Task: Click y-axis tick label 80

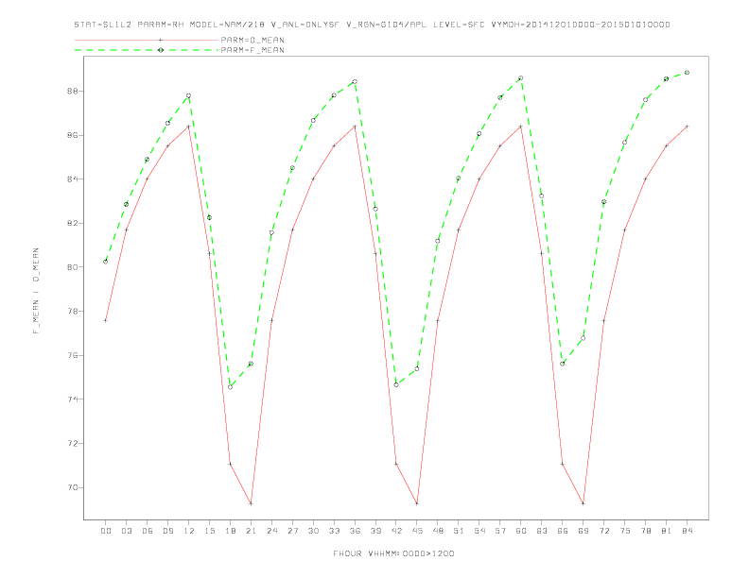Action: click(72, 267)
